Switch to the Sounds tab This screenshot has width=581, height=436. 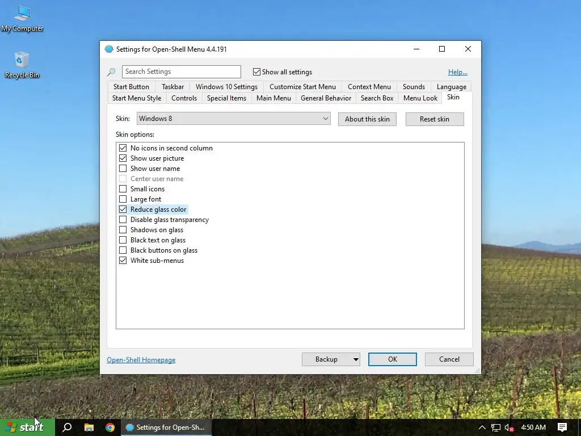pos(414,87)
